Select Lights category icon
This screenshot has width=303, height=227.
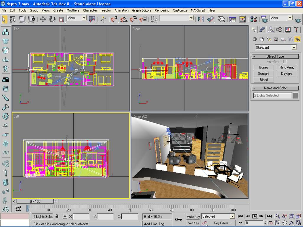click(x=269, y=39)
